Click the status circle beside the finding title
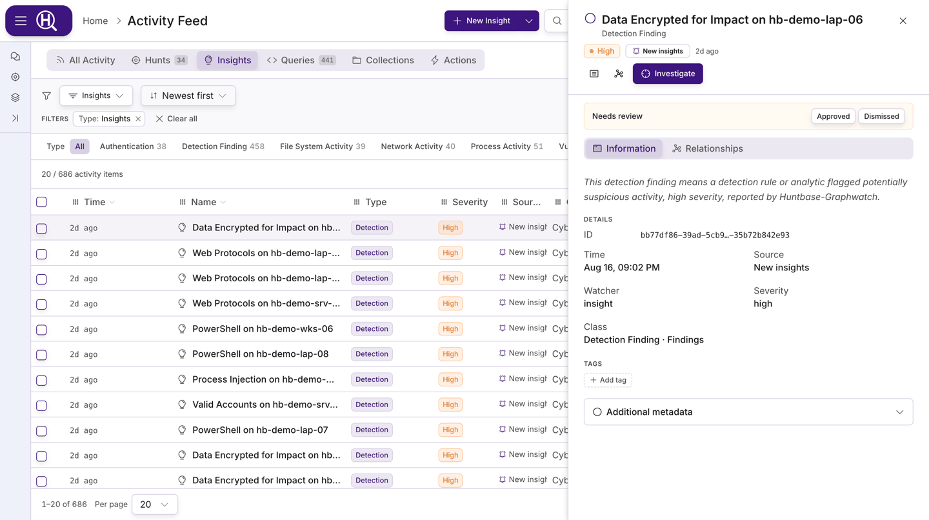 click(x=590, y=19)
